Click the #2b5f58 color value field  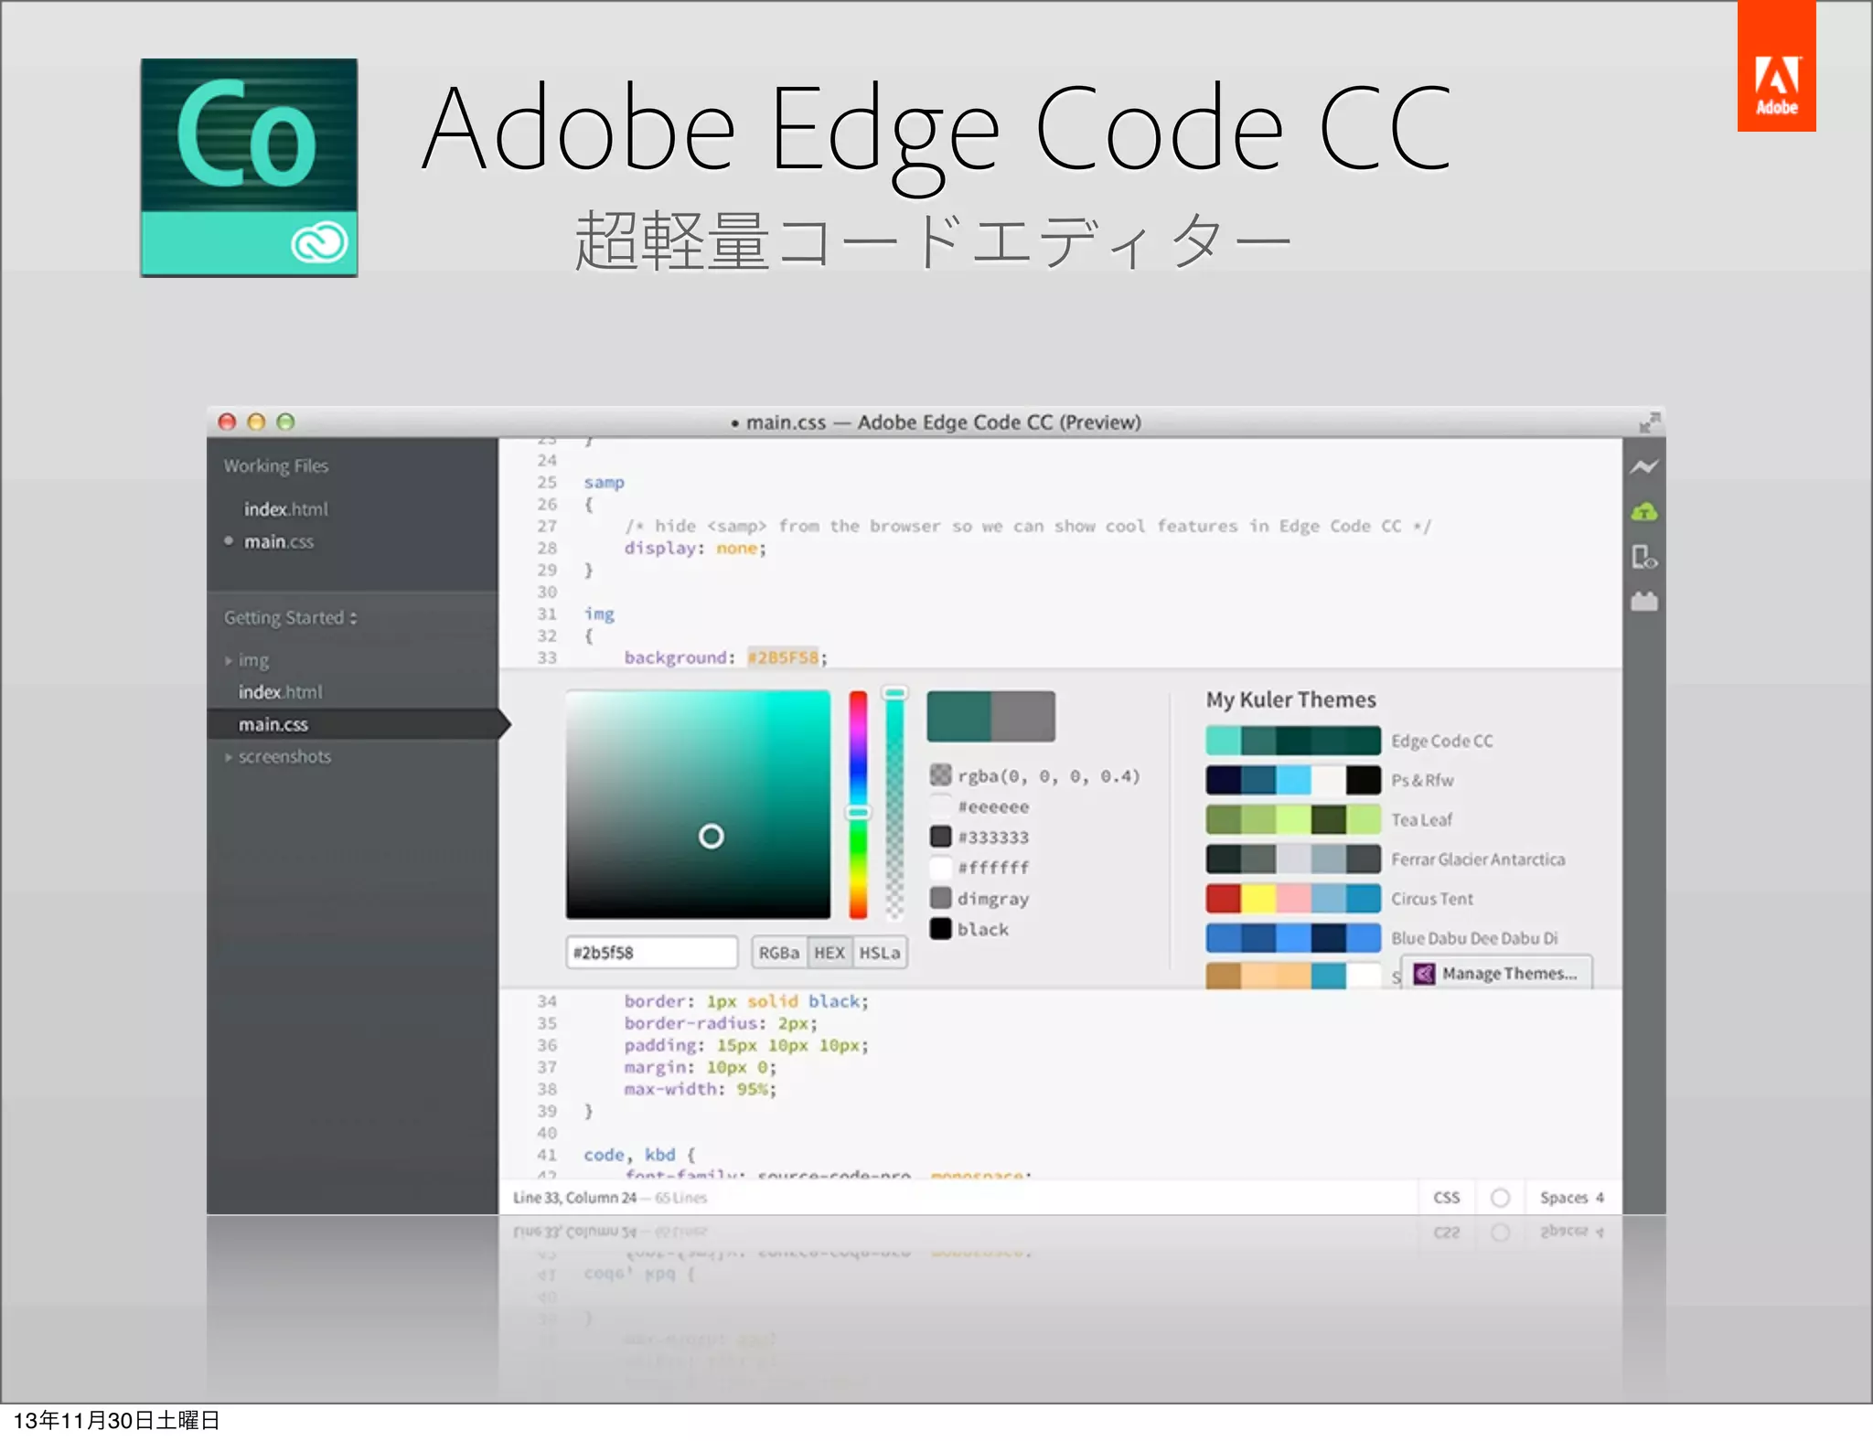651,953
